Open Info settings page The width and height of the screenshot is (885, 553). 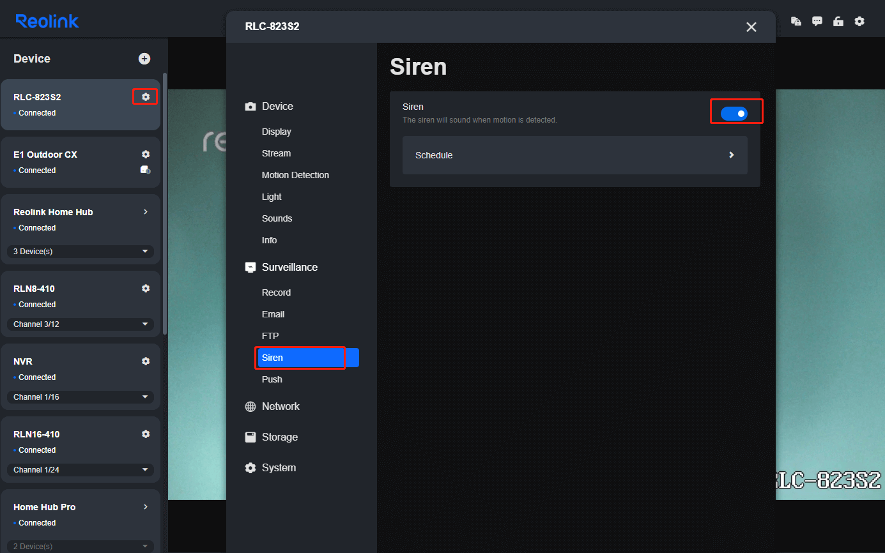pyautogui.click(x=269, y=240)
